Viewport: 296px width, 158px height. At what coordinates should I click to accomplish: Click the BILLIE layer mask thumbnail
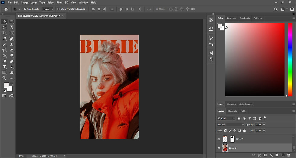(x=232, y=139)
